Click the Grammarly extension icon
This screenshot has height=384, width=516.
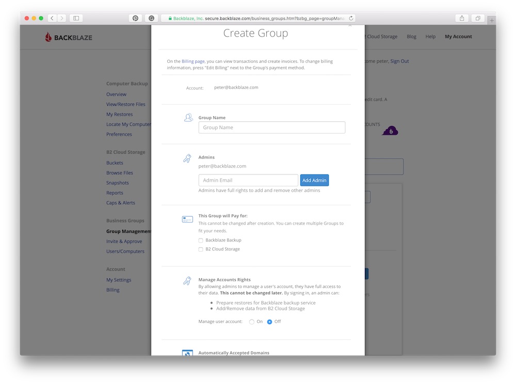point(151,18)
